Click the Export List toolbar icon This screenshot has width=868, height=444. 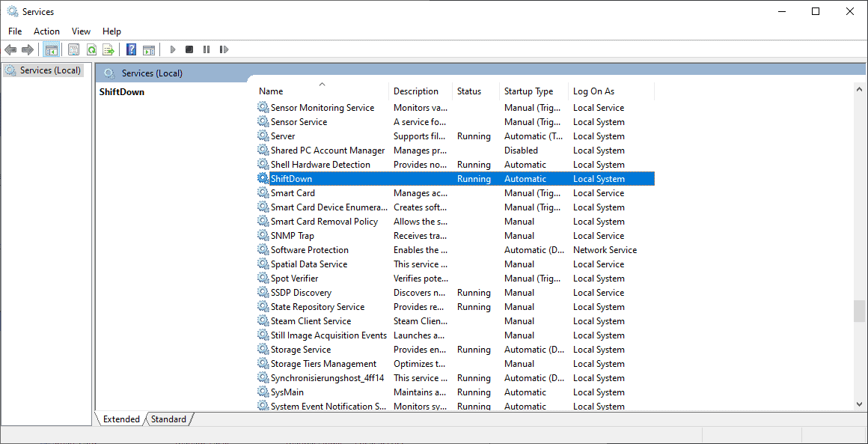[109, 49]
